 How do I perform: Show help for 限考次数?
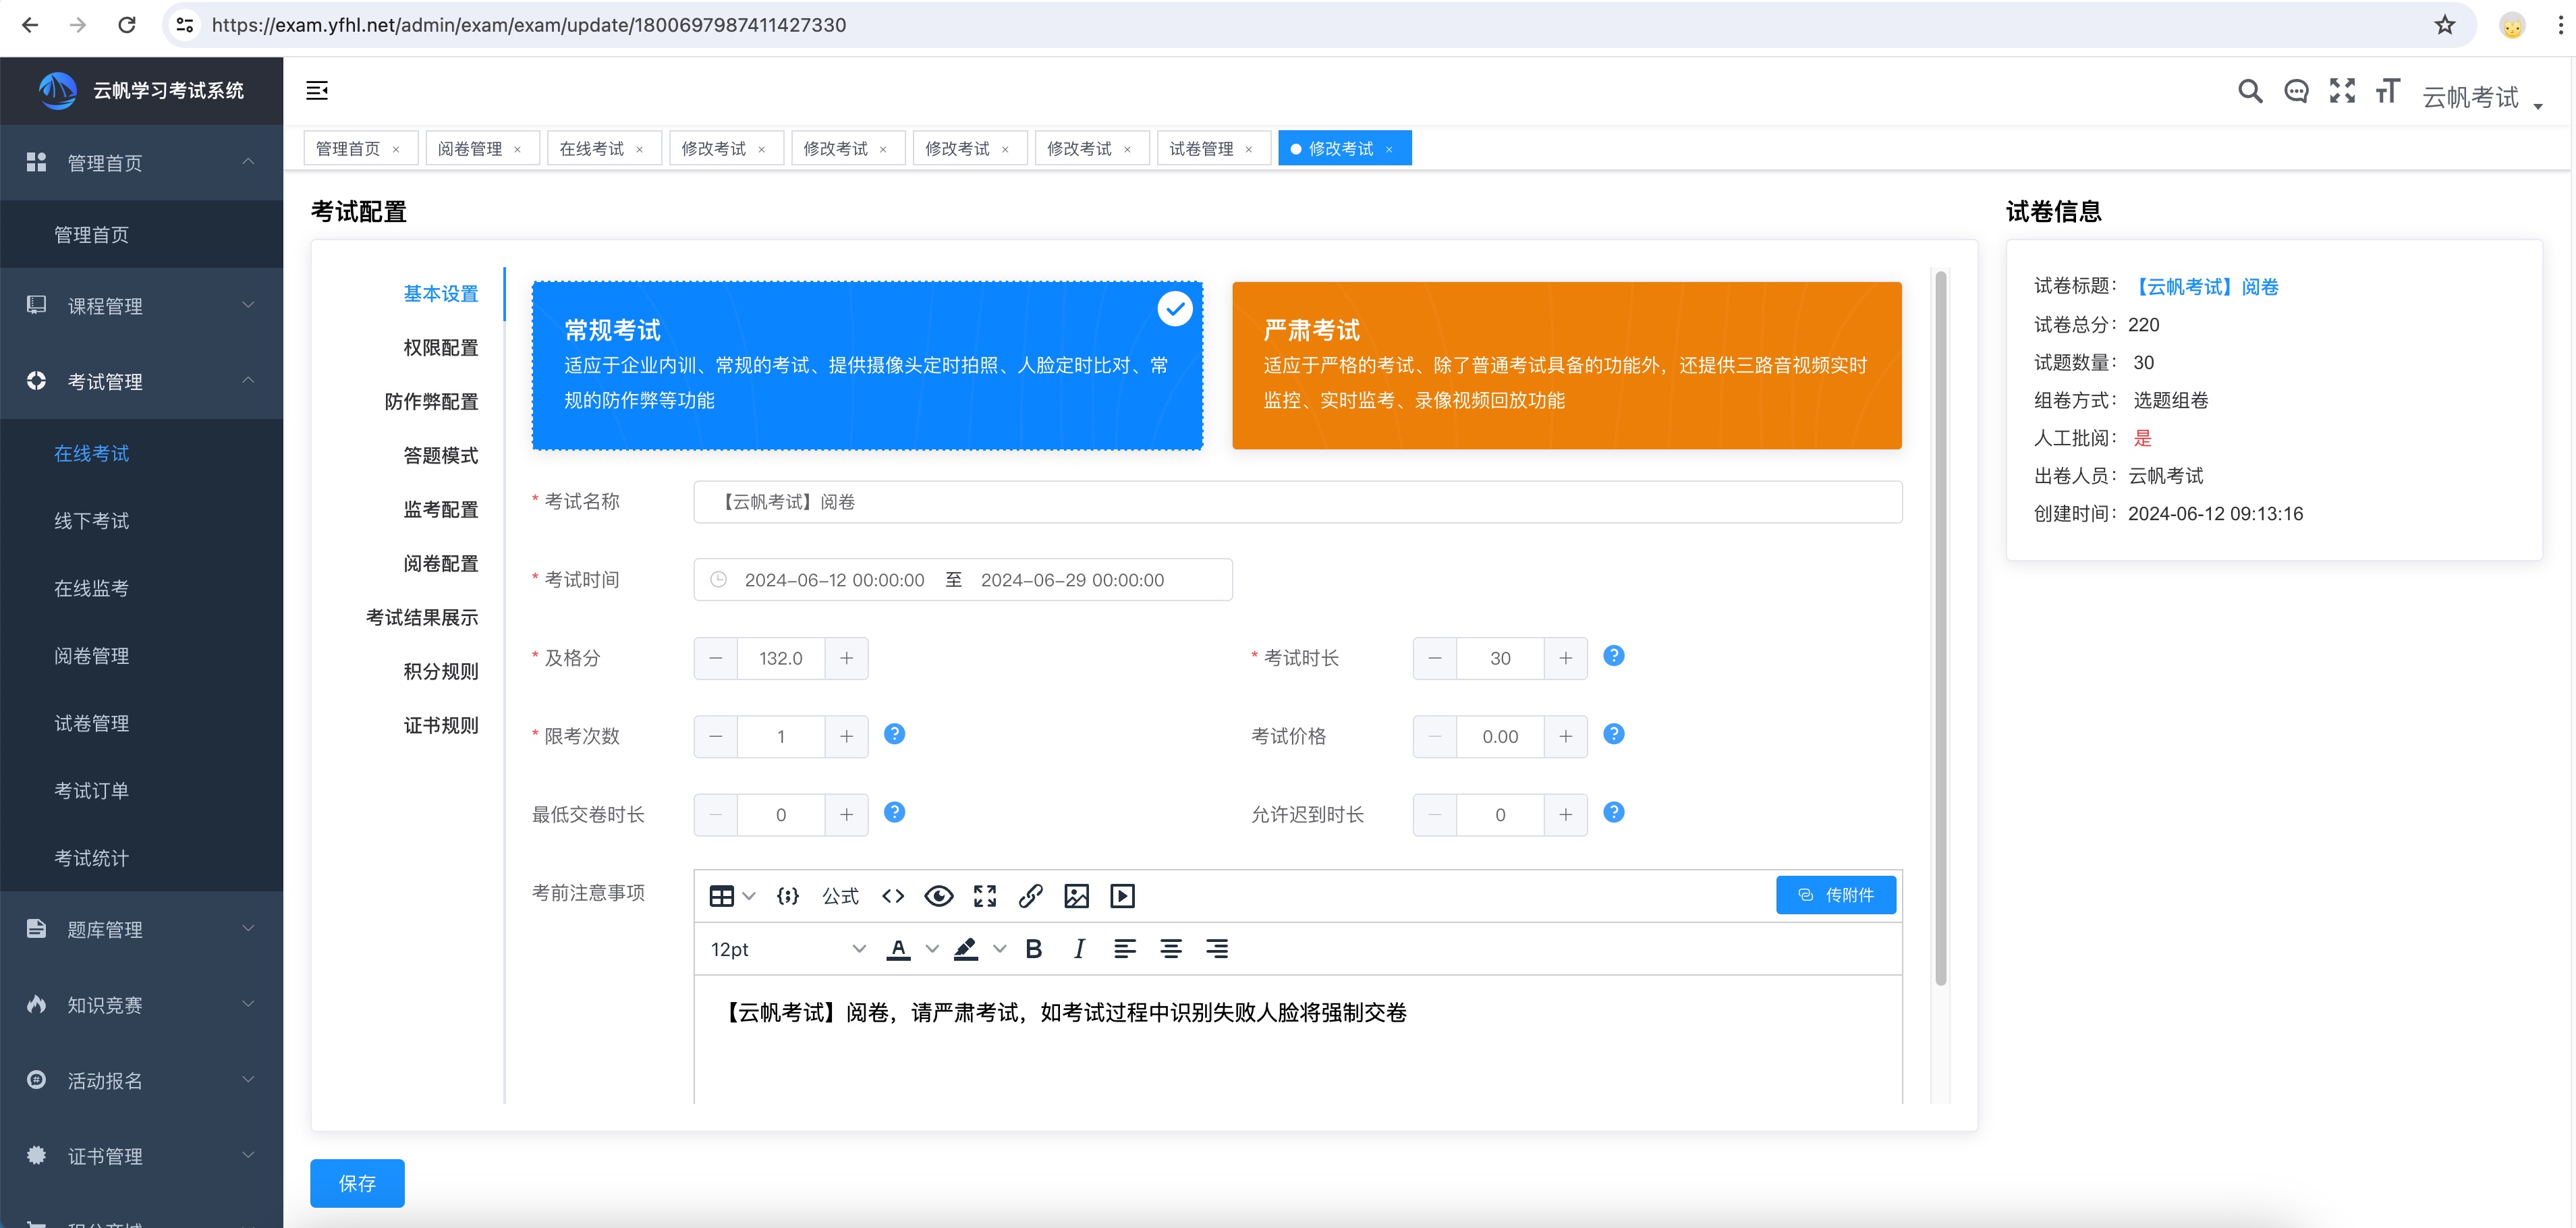(895, 734)
